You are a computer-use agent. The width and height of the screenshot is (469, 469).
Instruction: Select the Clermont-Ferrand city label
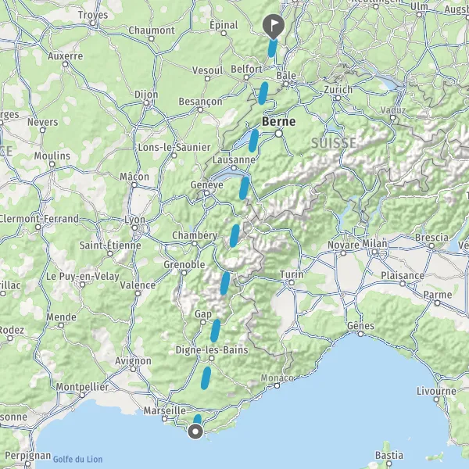[x=39, y=218]
